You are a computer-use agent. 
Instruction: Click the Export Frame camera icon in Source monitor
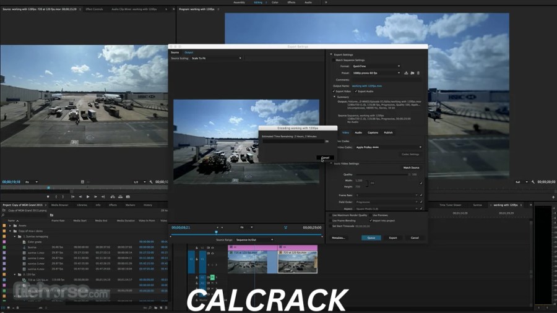click(x=128, y=197)
